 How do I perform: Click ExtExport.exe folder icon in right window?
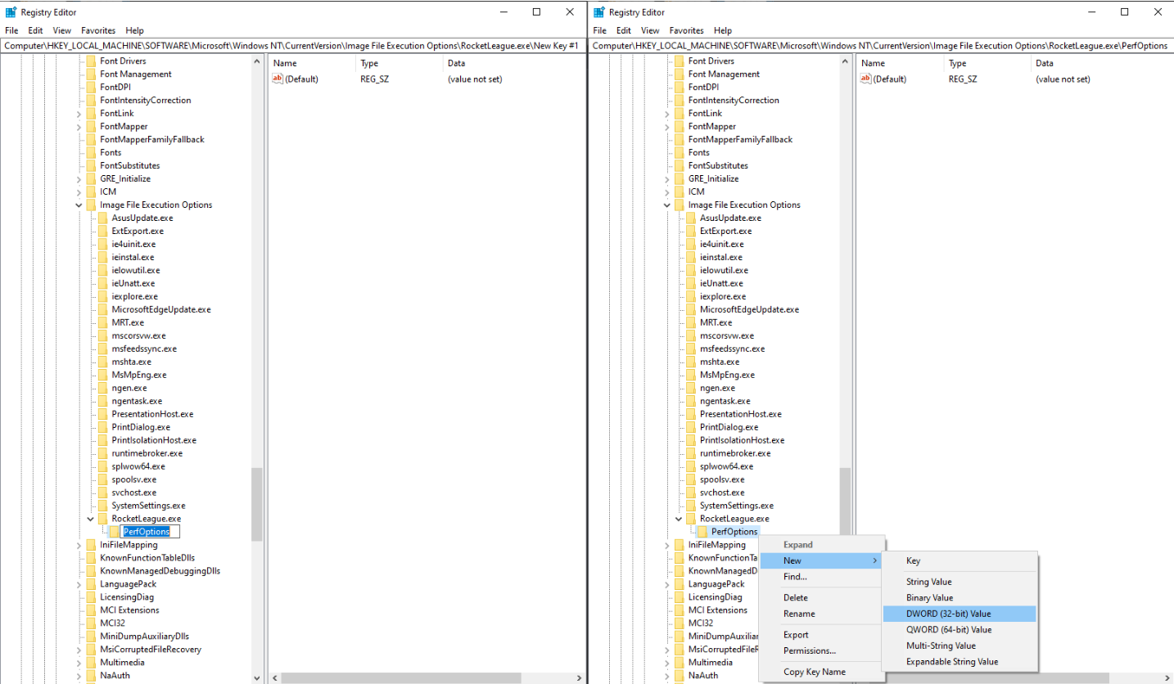tap(691, 232)
